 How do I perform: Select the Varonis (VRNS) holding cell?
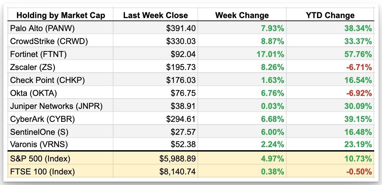(39, 145)
